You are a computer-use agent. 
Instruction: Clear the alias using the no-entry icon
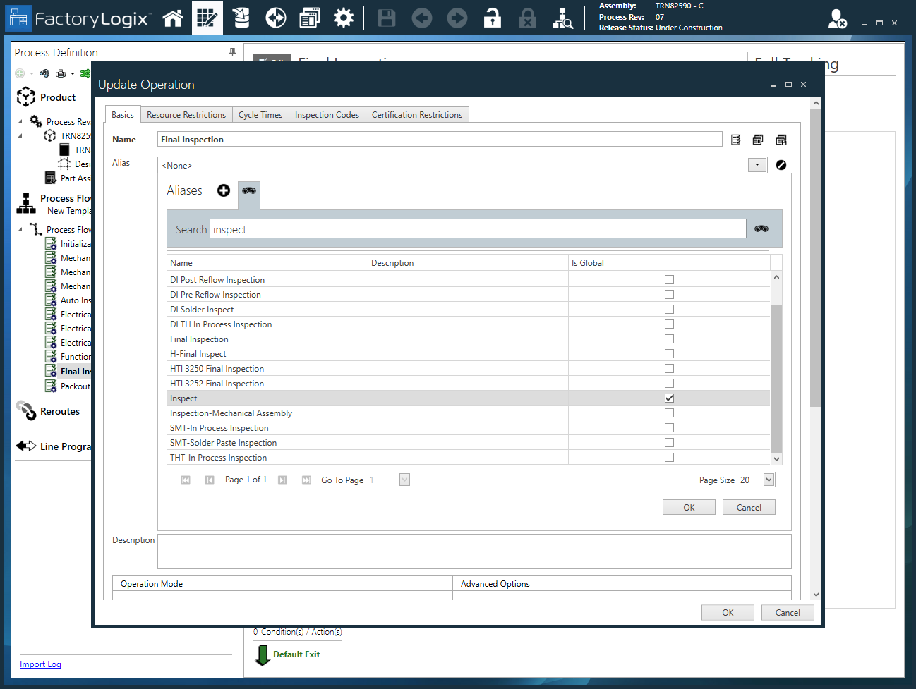click(781, 164)
